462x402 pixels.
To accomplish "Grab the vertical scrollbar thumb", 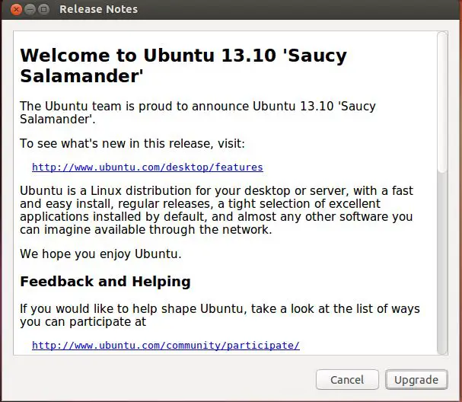I will [x=442, y=102].
